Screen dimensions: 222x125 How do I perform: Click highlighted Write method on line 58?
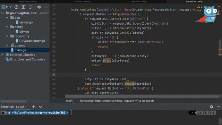(x=107, y=61)
